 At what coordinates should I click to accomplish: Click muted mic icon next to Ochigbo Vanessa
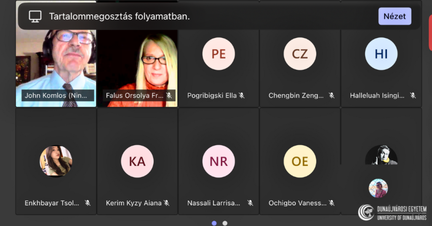coord(332,203)
